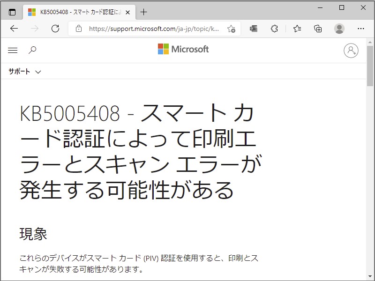Sign in via the account icon on the page
375x281 pixels.
352,51
